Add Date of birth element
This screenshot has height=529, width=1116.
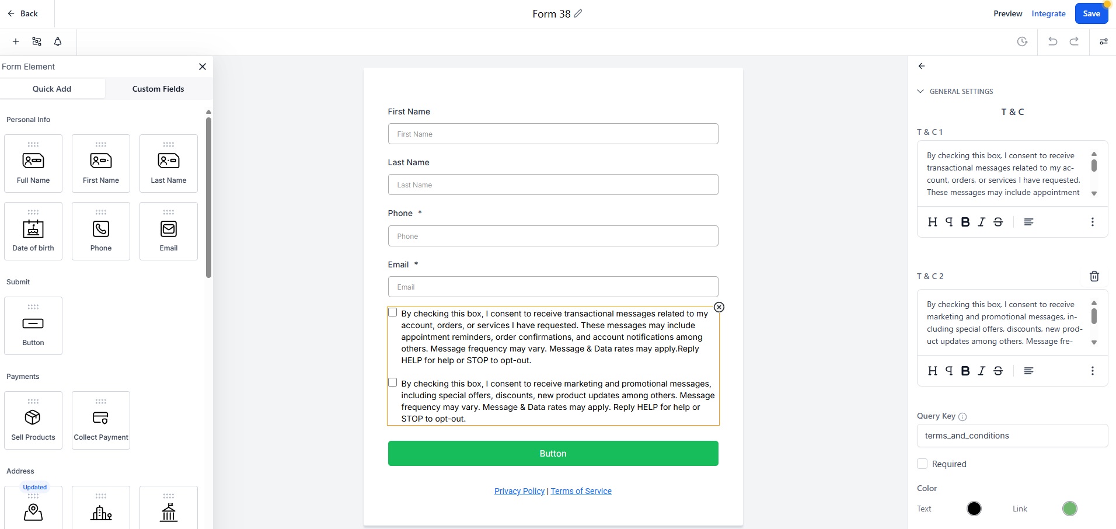tap(33, 231)
